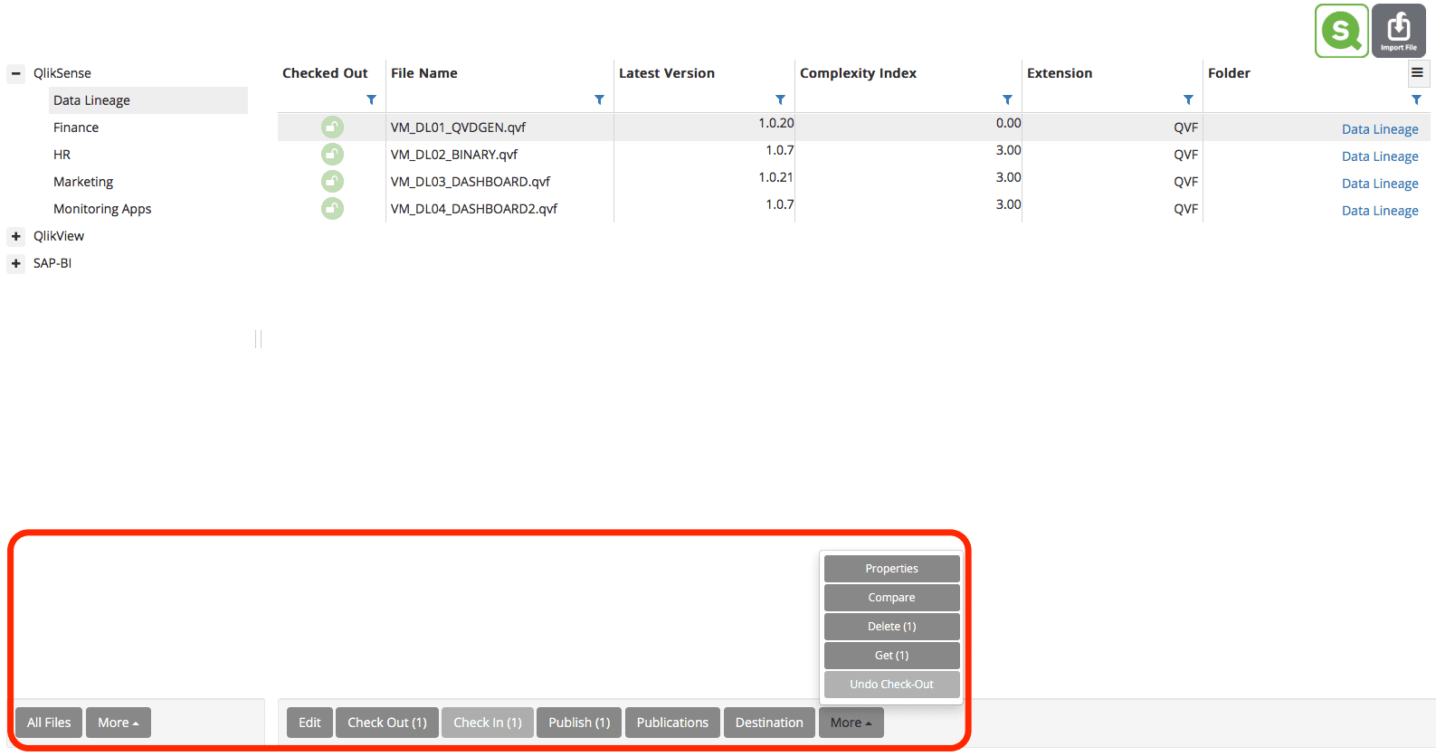Filter the Extension column
1436x756 pixels.
point(1188,99)
